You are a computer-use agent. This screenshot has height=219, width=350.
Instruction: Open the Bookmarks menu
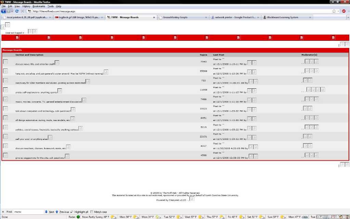pyautogui.click(x=39, y=6)
